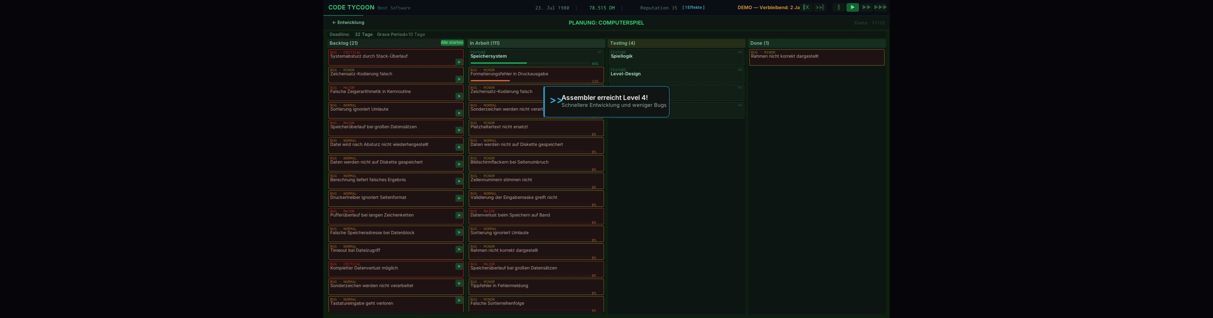
Task: Click the pause-X icon beside the demo timer
Action: (806, 8)
